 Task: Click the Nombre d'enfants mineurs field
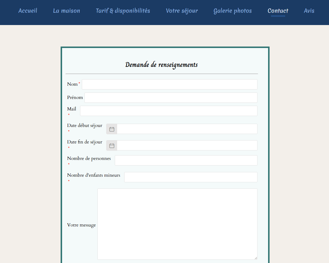point(191,177)
